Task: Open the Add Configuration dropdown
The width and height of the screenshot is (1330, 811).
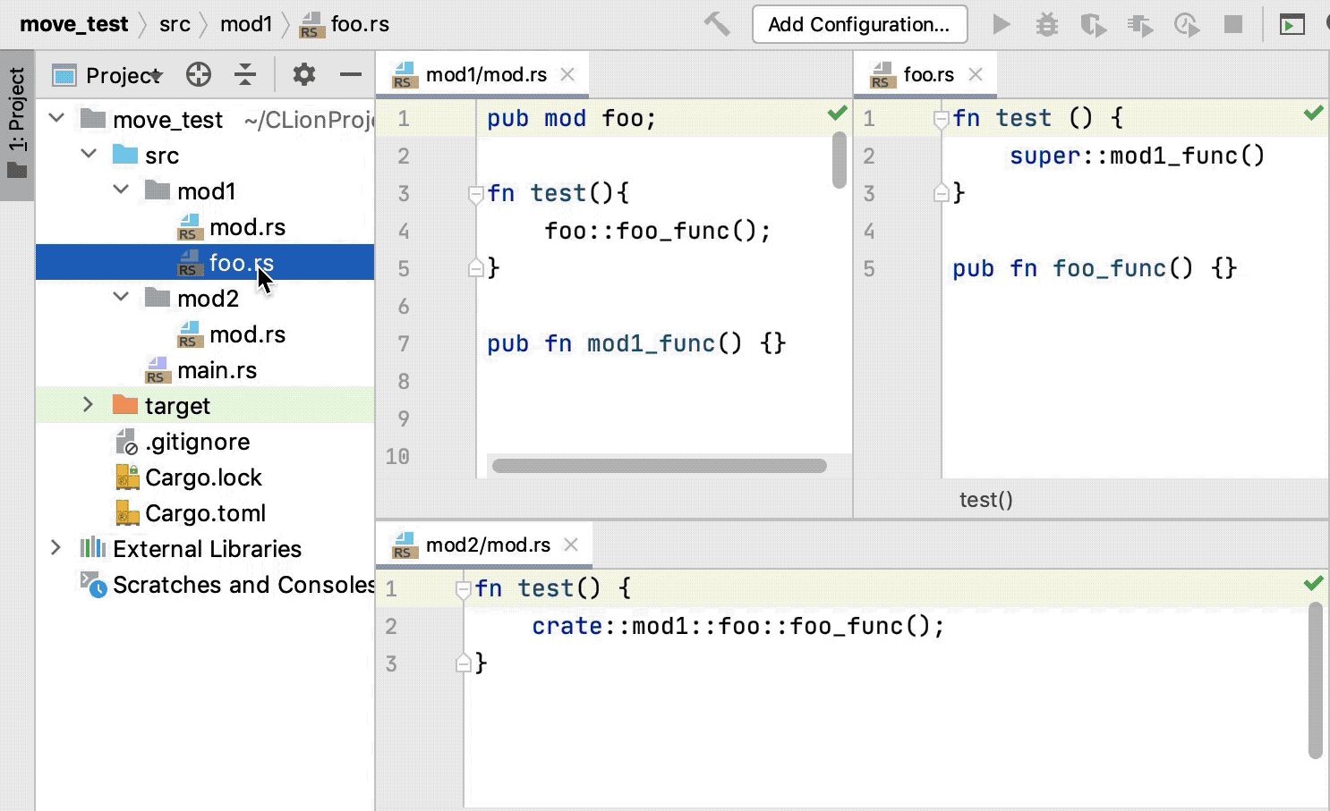Action: (859, 24)
